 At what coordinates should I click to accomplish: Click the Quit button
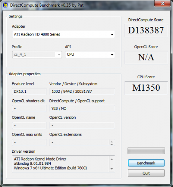coord(146,173)
